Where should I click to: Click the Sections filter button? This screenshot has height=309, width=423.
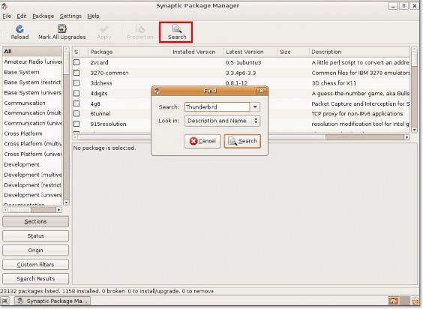click(x=35, y=221)
